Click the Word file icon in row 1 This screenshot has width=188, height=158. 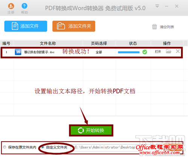click(18, 52)
